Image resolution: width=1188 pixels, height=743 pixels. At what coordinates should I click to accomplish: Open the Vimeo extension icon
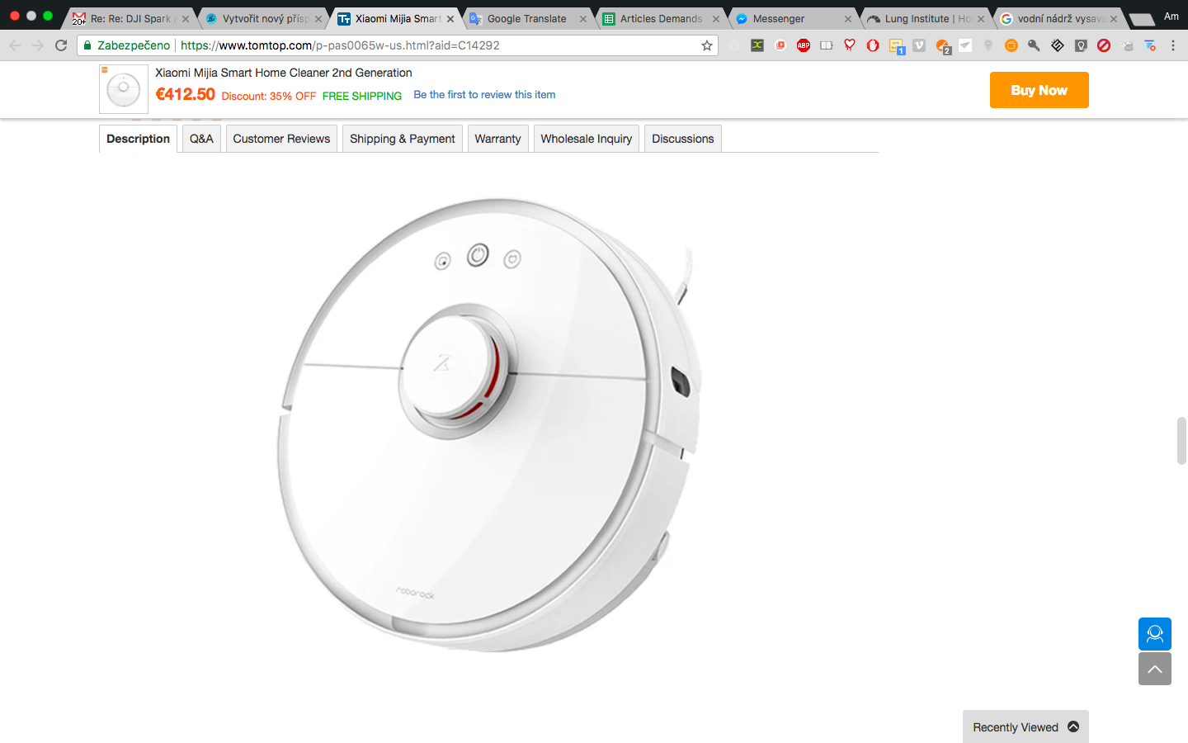(x=919, y=45)
